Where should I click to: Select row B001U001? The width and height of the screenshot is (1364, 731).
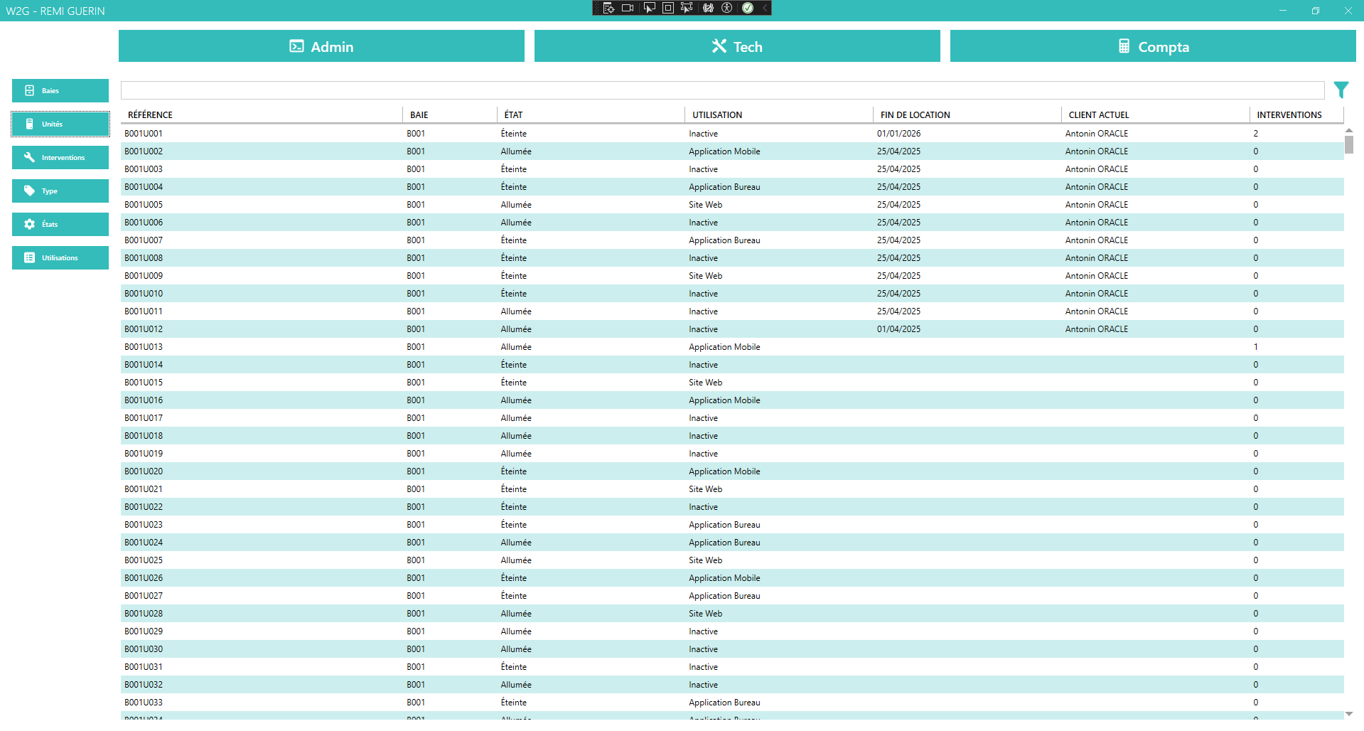click(732, 134)
